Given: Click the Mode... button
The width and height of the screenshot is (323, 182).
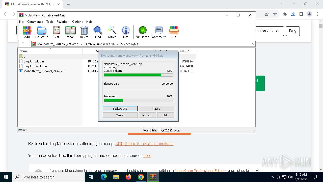Looking at the screenshot, I should point(147,115).
